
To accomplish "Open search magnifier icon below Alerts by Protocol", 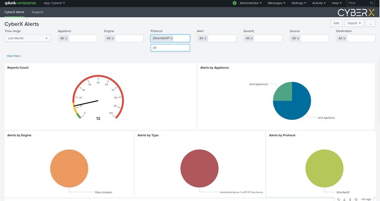I will tap(338, 199).
